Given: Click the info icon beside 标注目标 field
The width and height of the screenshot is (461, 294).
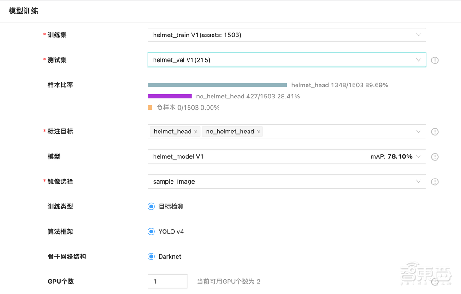Looking at the screenshot, I should 435,132.
